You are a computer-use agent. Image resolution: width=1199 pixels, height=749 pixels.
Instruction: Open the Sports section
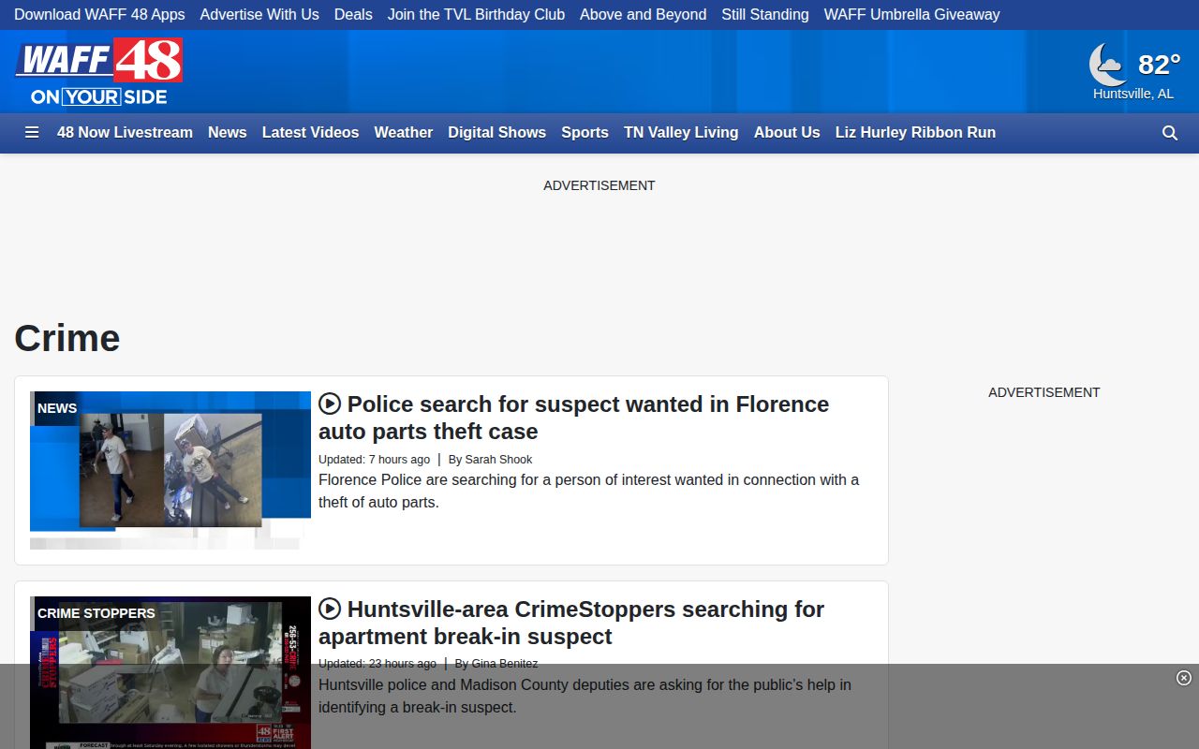(585, 133)
